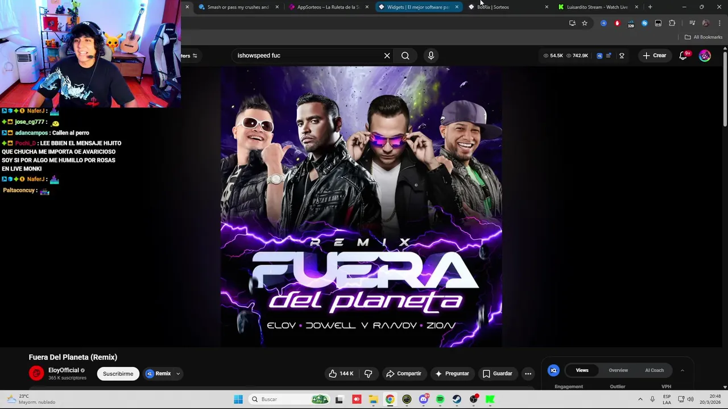Show hidden system tray icons

640,399
